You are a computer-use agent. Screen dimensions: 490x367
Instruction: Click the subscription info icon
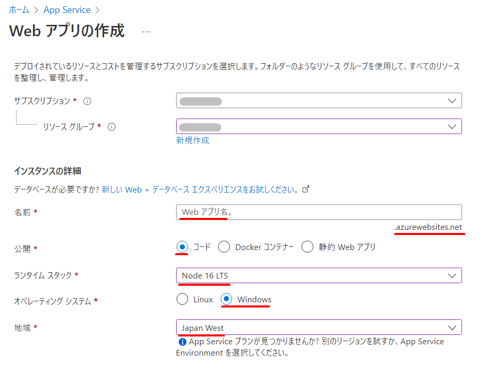tap(88, 101)
